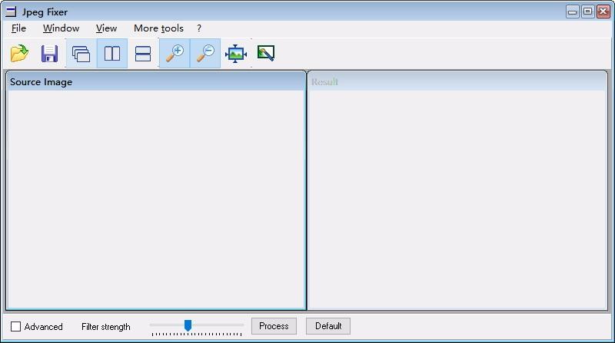The width and height of the screenshot is (615, 343).
Task: Open an image file with the folder icon
Action: 19,53
